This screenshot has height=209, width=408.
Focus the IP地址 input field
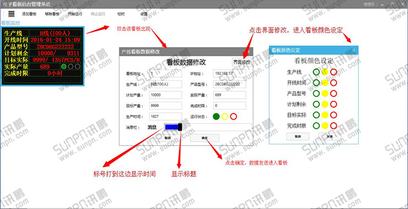pos(229,74)
